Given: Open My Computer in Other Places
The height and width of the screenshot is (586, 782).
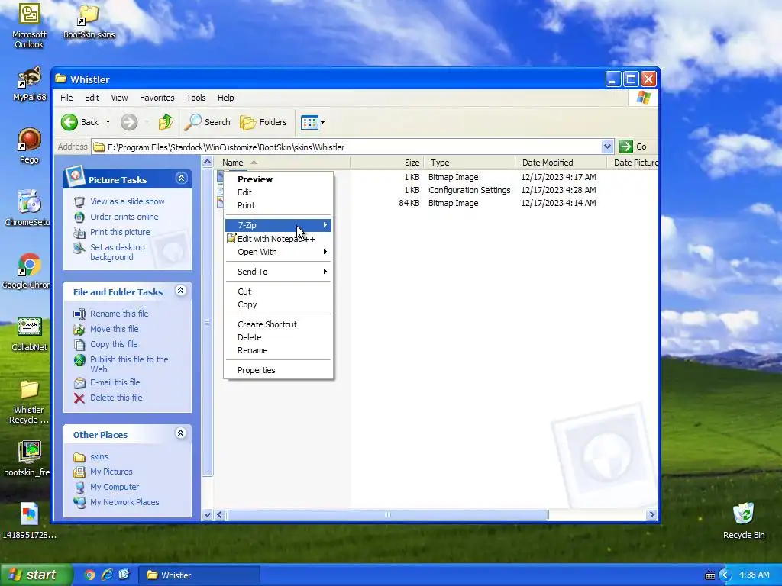Looking at the screenshot, I should coord(115,488).
